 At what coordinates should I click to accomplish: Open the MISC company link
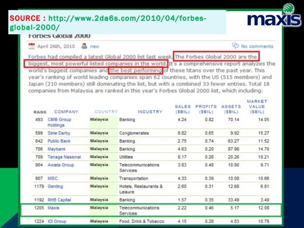pos(53,178)
